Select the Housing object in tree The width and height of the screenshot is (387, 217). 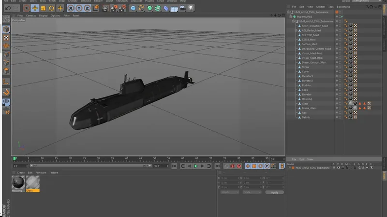[307, 99]
